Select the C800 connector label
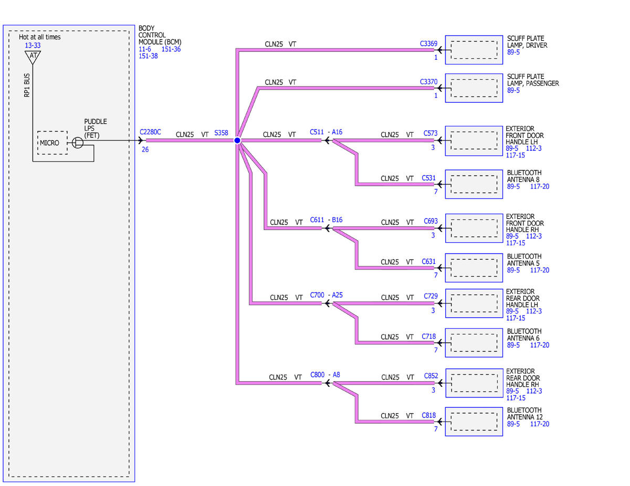The width and height of the screenshot is (630, 486). [x=317, y=374]
